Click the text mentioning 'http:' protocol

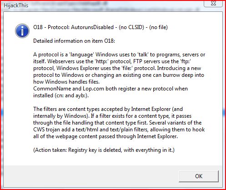coord(112,61)
